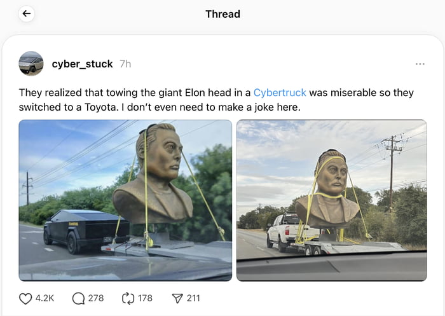This screenshot has height=316, width=445.
Task: Go back using the arrow button
Action: [26, 14]
